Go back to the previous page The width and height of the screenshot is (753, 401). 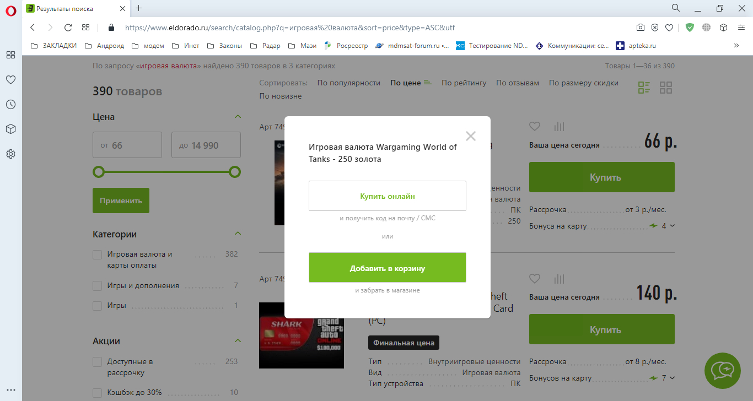(33, 28)
